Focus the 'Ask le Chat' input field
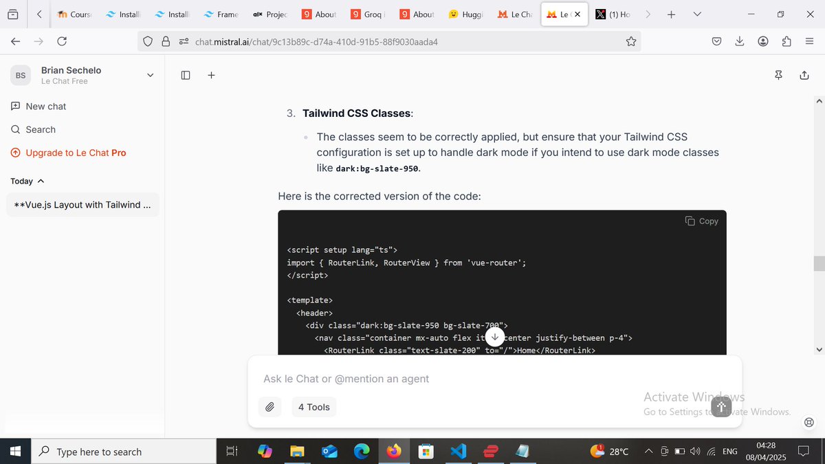This screenshot has height=464, width=825. [x=495, y=379]
